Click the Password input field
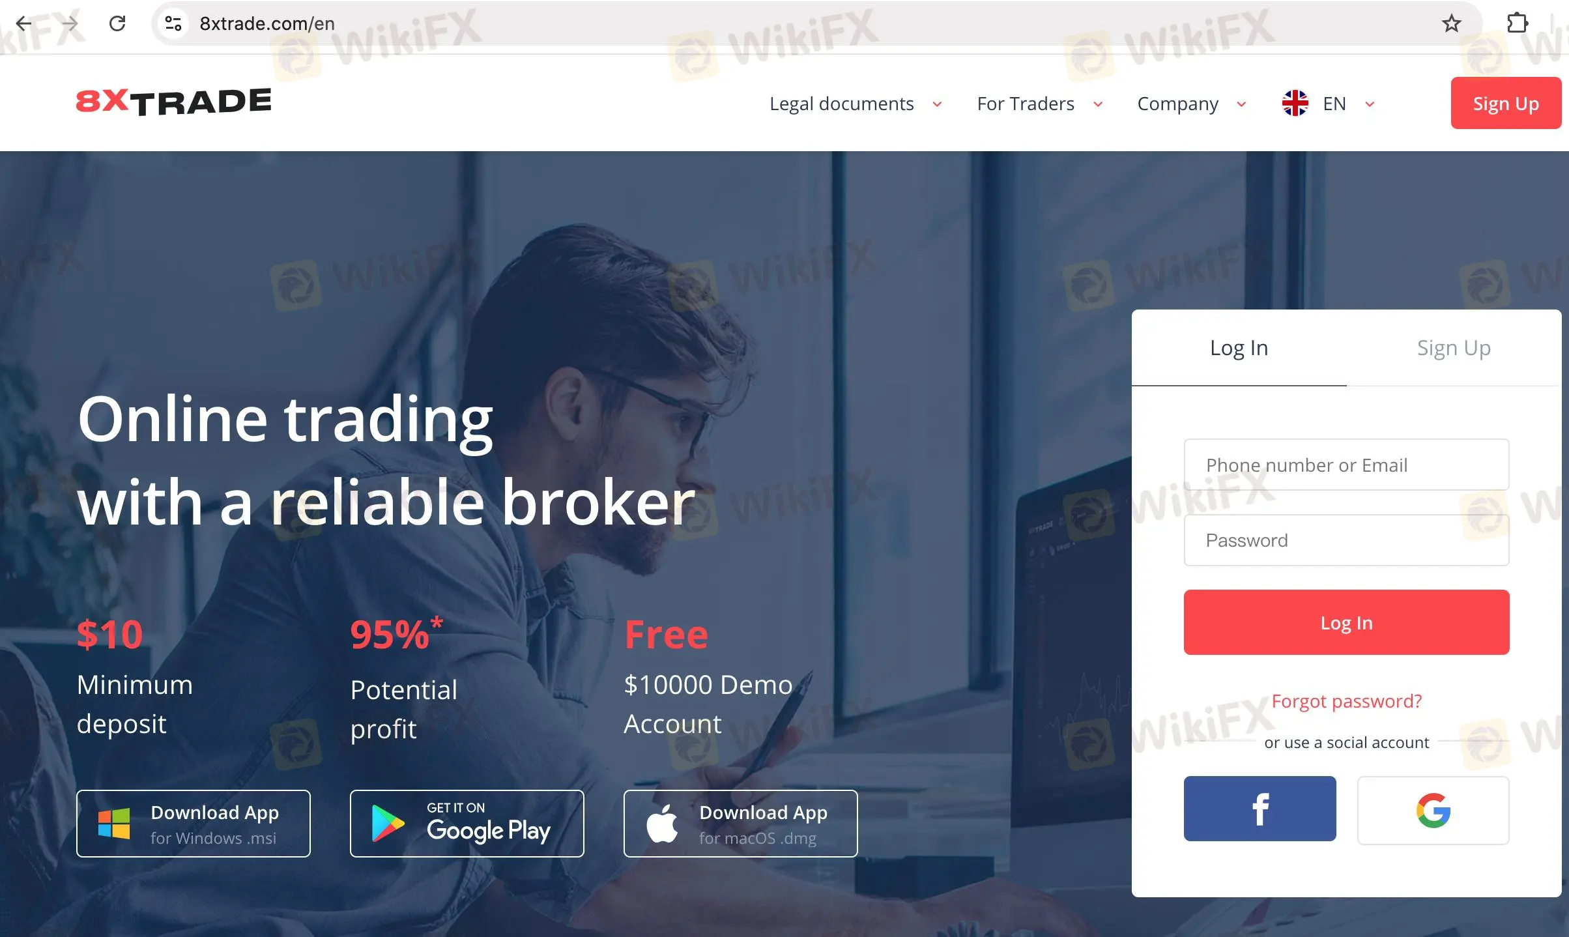1569x937 pixels. point(1346,540)
